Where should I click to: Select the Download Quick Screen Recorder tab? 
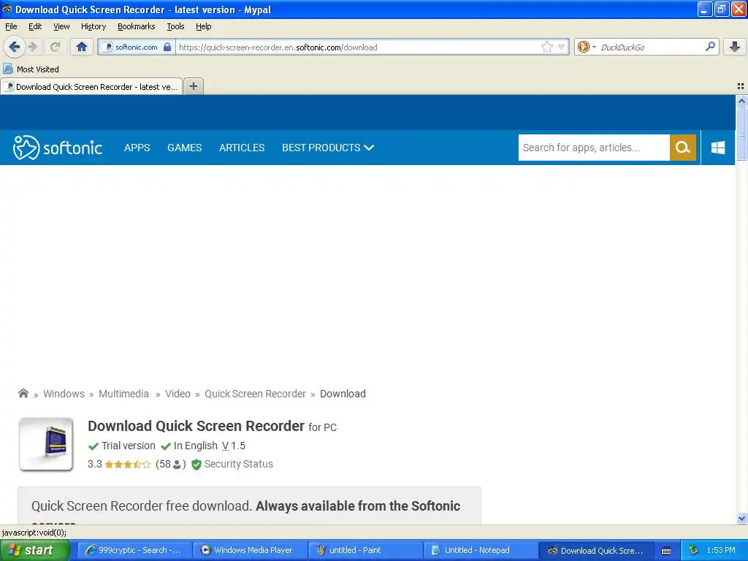[x=91, y=86]
